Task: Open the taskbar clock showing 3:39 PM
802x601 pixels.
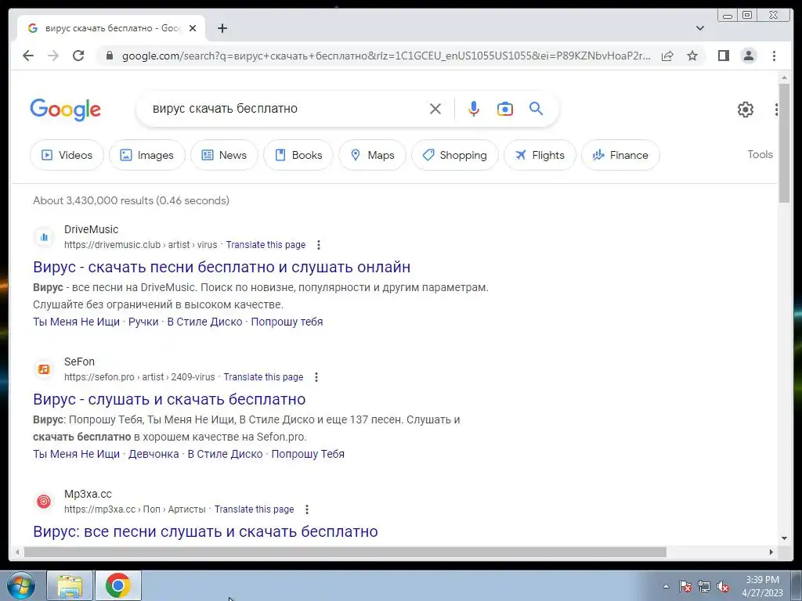Action: pyautogui.click(x=762, y=586)
